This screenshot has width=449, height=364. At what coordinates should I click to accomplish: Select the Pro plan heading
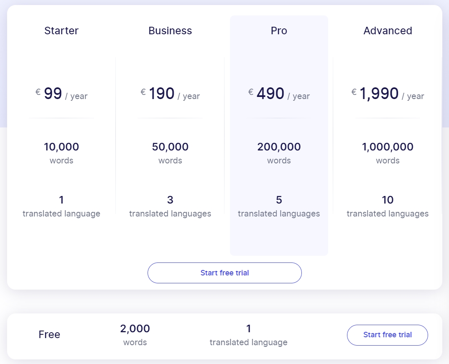(x=279, y=31)
